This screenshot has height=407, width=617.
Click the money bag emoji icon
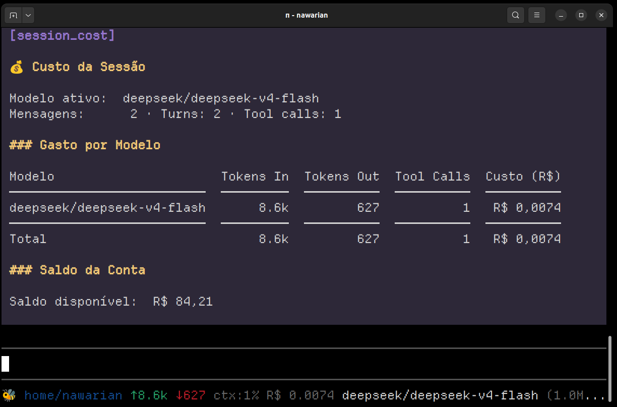point(17,67)
